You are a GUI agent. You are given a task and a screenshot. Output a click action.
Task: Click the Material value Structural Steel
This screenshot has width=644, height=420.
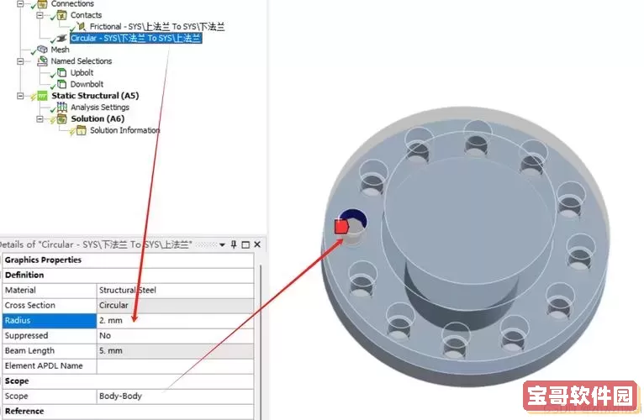(176, 291)
